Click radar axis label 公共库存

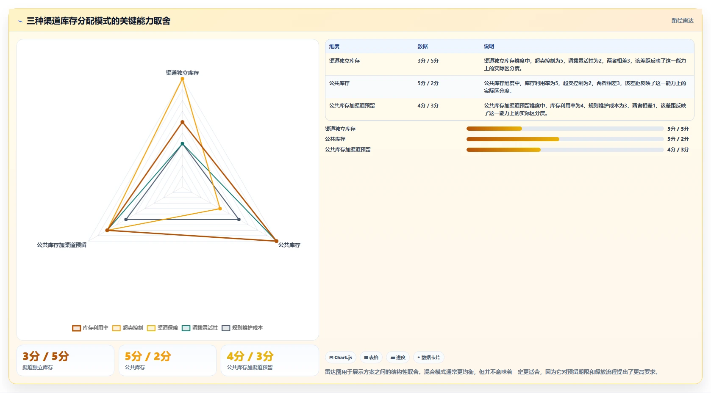point(289,245)
